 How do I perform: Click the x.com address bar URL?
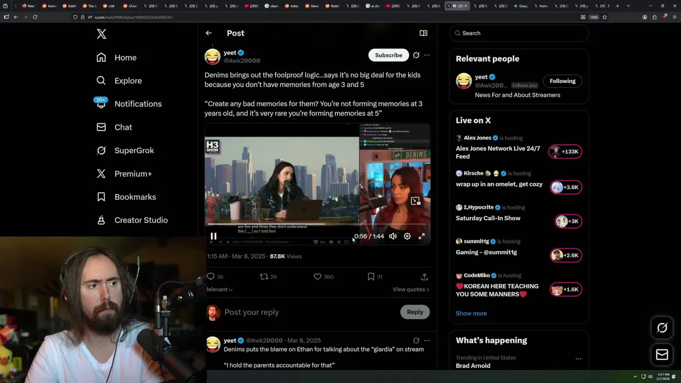[x=133, y=17]
